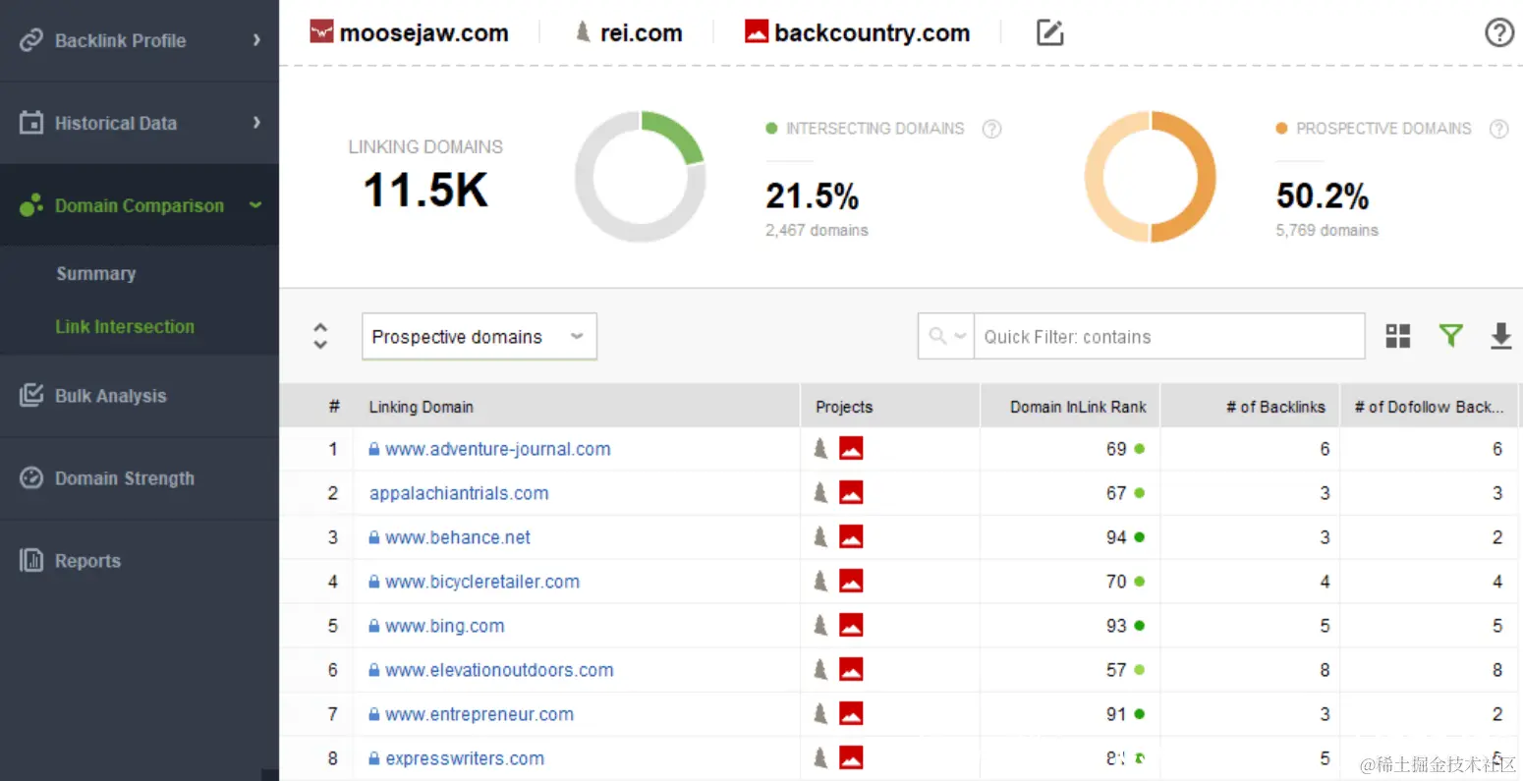Click the Prospective Domains help icon
Viewport: 1523px width, 781px height.
click(1498, 129)
